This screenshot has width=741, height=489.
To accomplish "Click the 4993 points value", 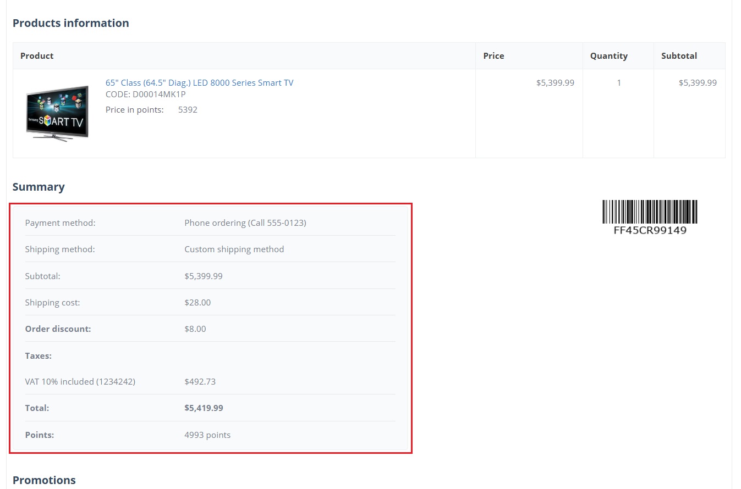I will click(207, 435).
